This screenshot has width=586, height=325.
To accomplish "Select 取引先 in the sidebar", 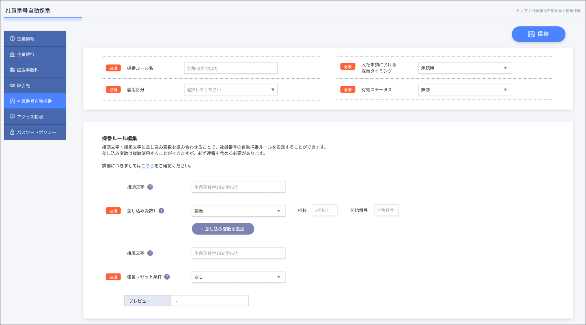I will point(35,86).
